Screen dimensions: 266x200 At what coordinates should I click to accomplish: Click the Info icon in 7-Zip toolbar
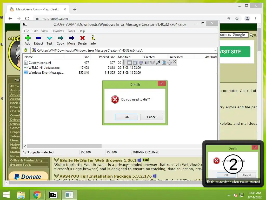pyautogui.click(x=93, y=37)
